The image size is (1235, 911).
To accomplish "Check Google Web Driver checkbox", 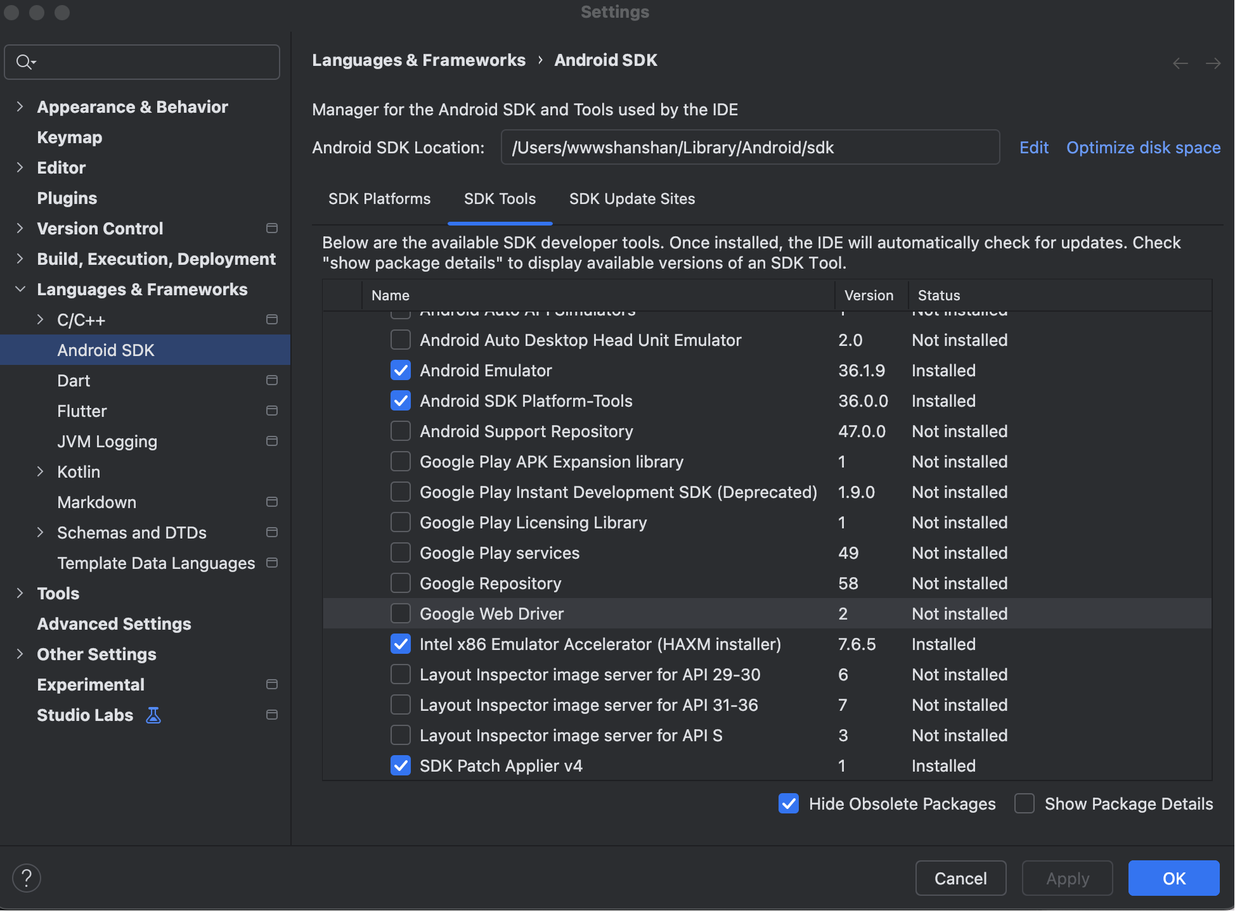I will click(401, 614).
